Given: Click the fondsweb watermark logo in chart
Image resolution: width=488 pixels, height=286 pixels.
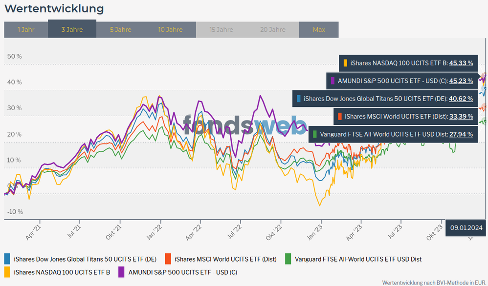Looking at the screenshot, I should tap(244, 126).
